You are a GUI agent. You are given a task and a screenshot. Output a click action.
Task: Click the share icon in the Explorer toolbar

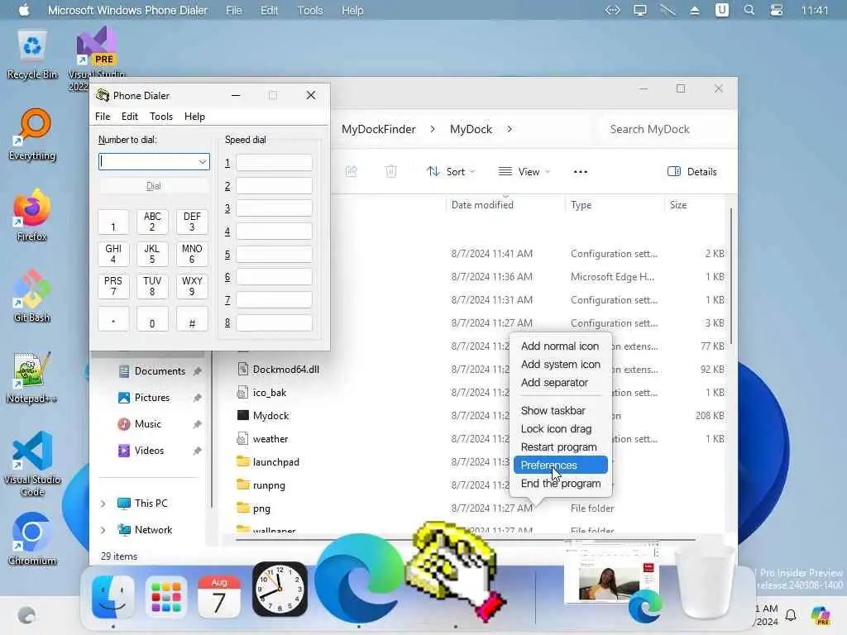click(x=351, y=172)
